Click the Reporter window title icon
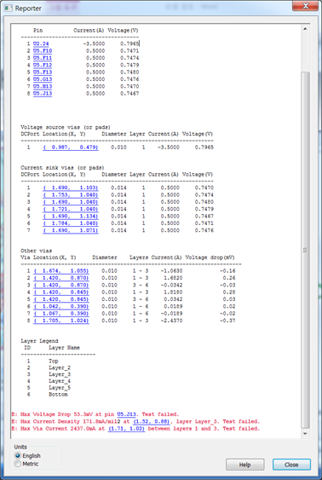The height and width of the screenshot is (480, 322). (9, 8)
